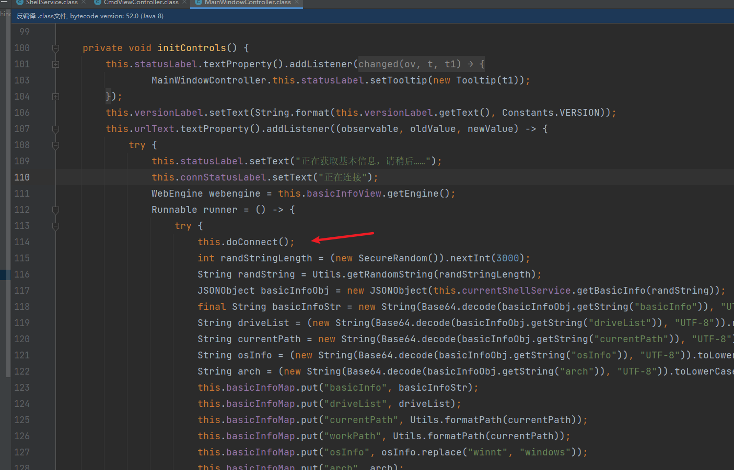Collapse the initControls method fold marker on line 100
Screen dimensions: 734x470
coord(55,48)
